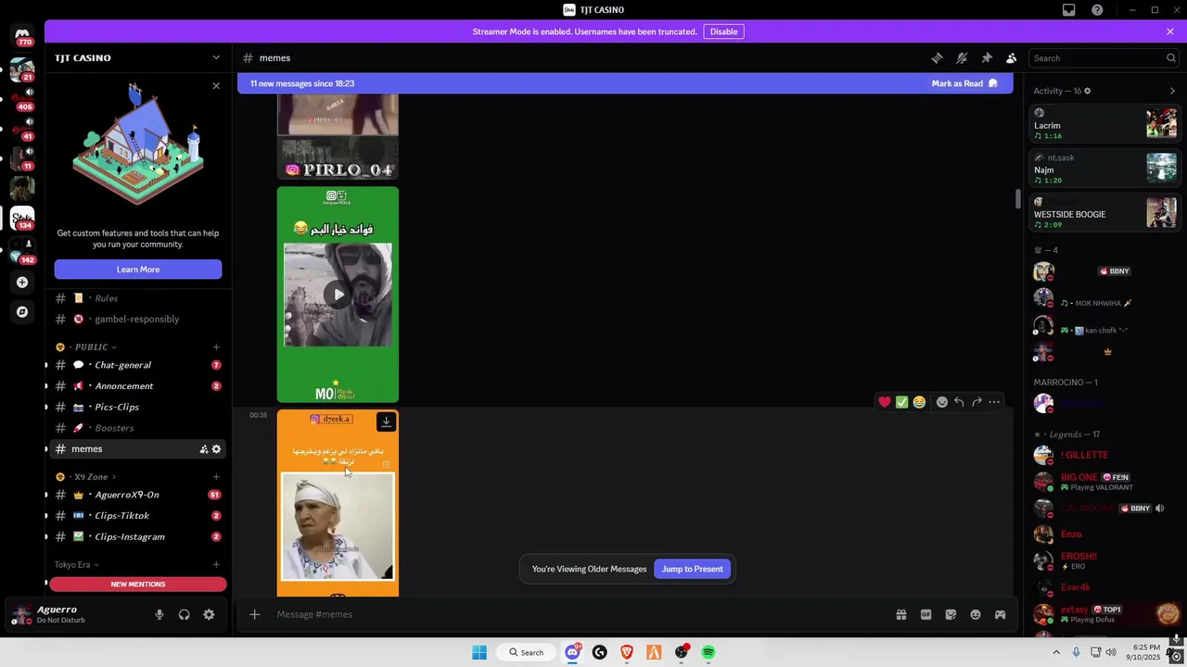Open Threads from the channel header

click(937, 57)
